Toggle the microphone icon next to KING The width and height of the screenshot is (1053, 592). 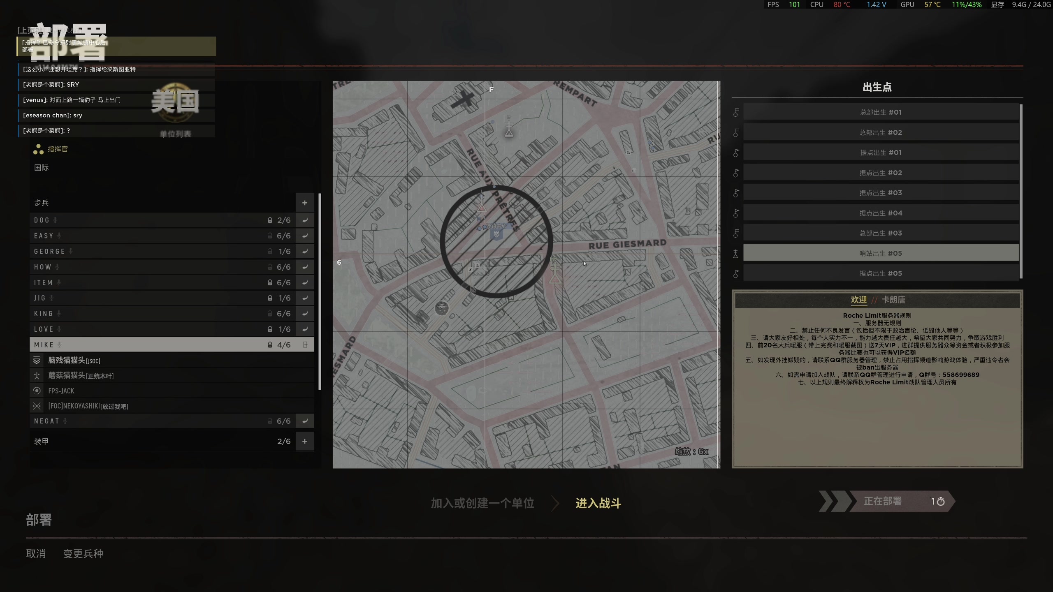pyautogui.click(x=59, y=314)
